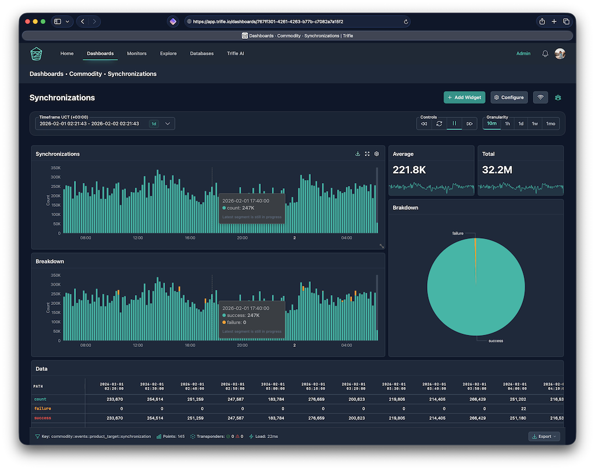Download the Synchronizations chart
This screenshot has height=470, width=595.
click(358, 153)
